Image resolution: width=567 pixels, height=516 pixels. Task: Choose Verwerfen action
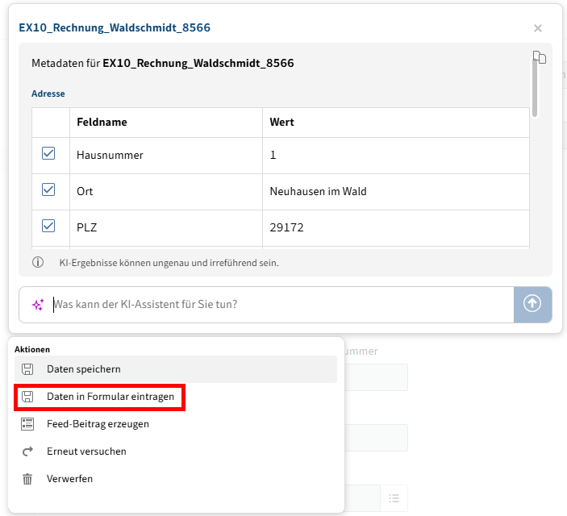(x=176, y=479)
